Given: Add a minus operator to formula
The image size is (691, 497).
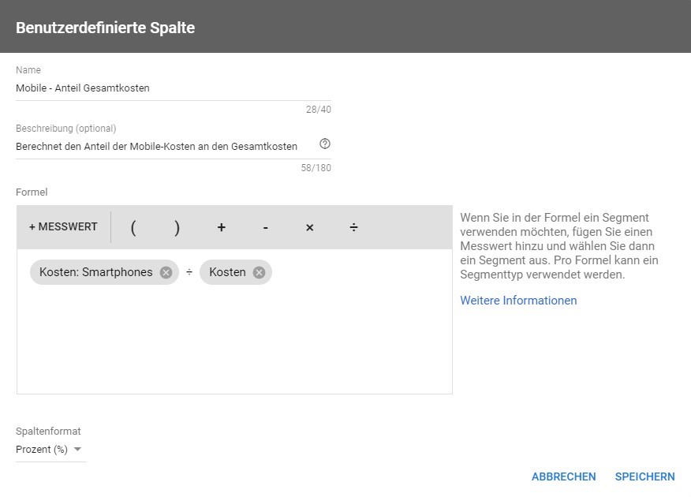Looking at the screenshot, I should pyautogui.click(x=265, y=227).
